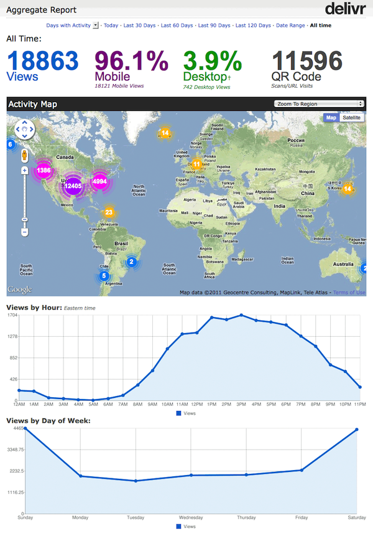The height and width of the screenshot is (533, 373).
Task: Switch map to Map view
Action: (331, 118)
